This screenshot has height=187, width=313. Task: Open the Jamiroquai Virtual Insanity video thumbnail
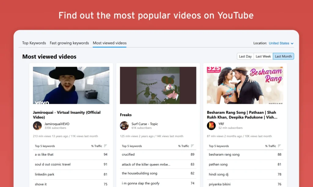[x=71, y=85]
